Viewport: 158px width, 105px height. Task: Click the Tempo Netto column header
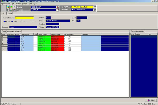(x=27, y=34)
